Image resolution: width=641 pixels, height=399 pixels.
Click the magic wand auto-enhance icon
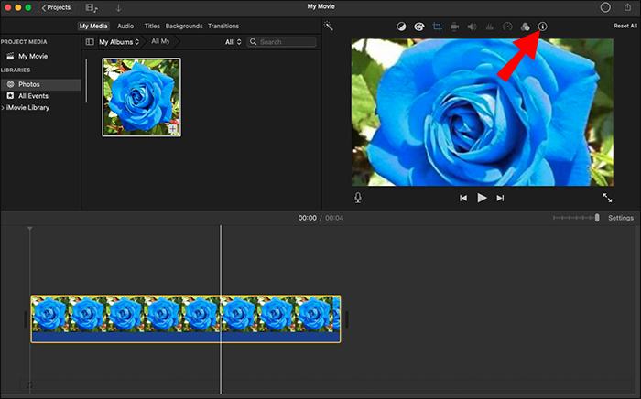(x=329, y=27)
